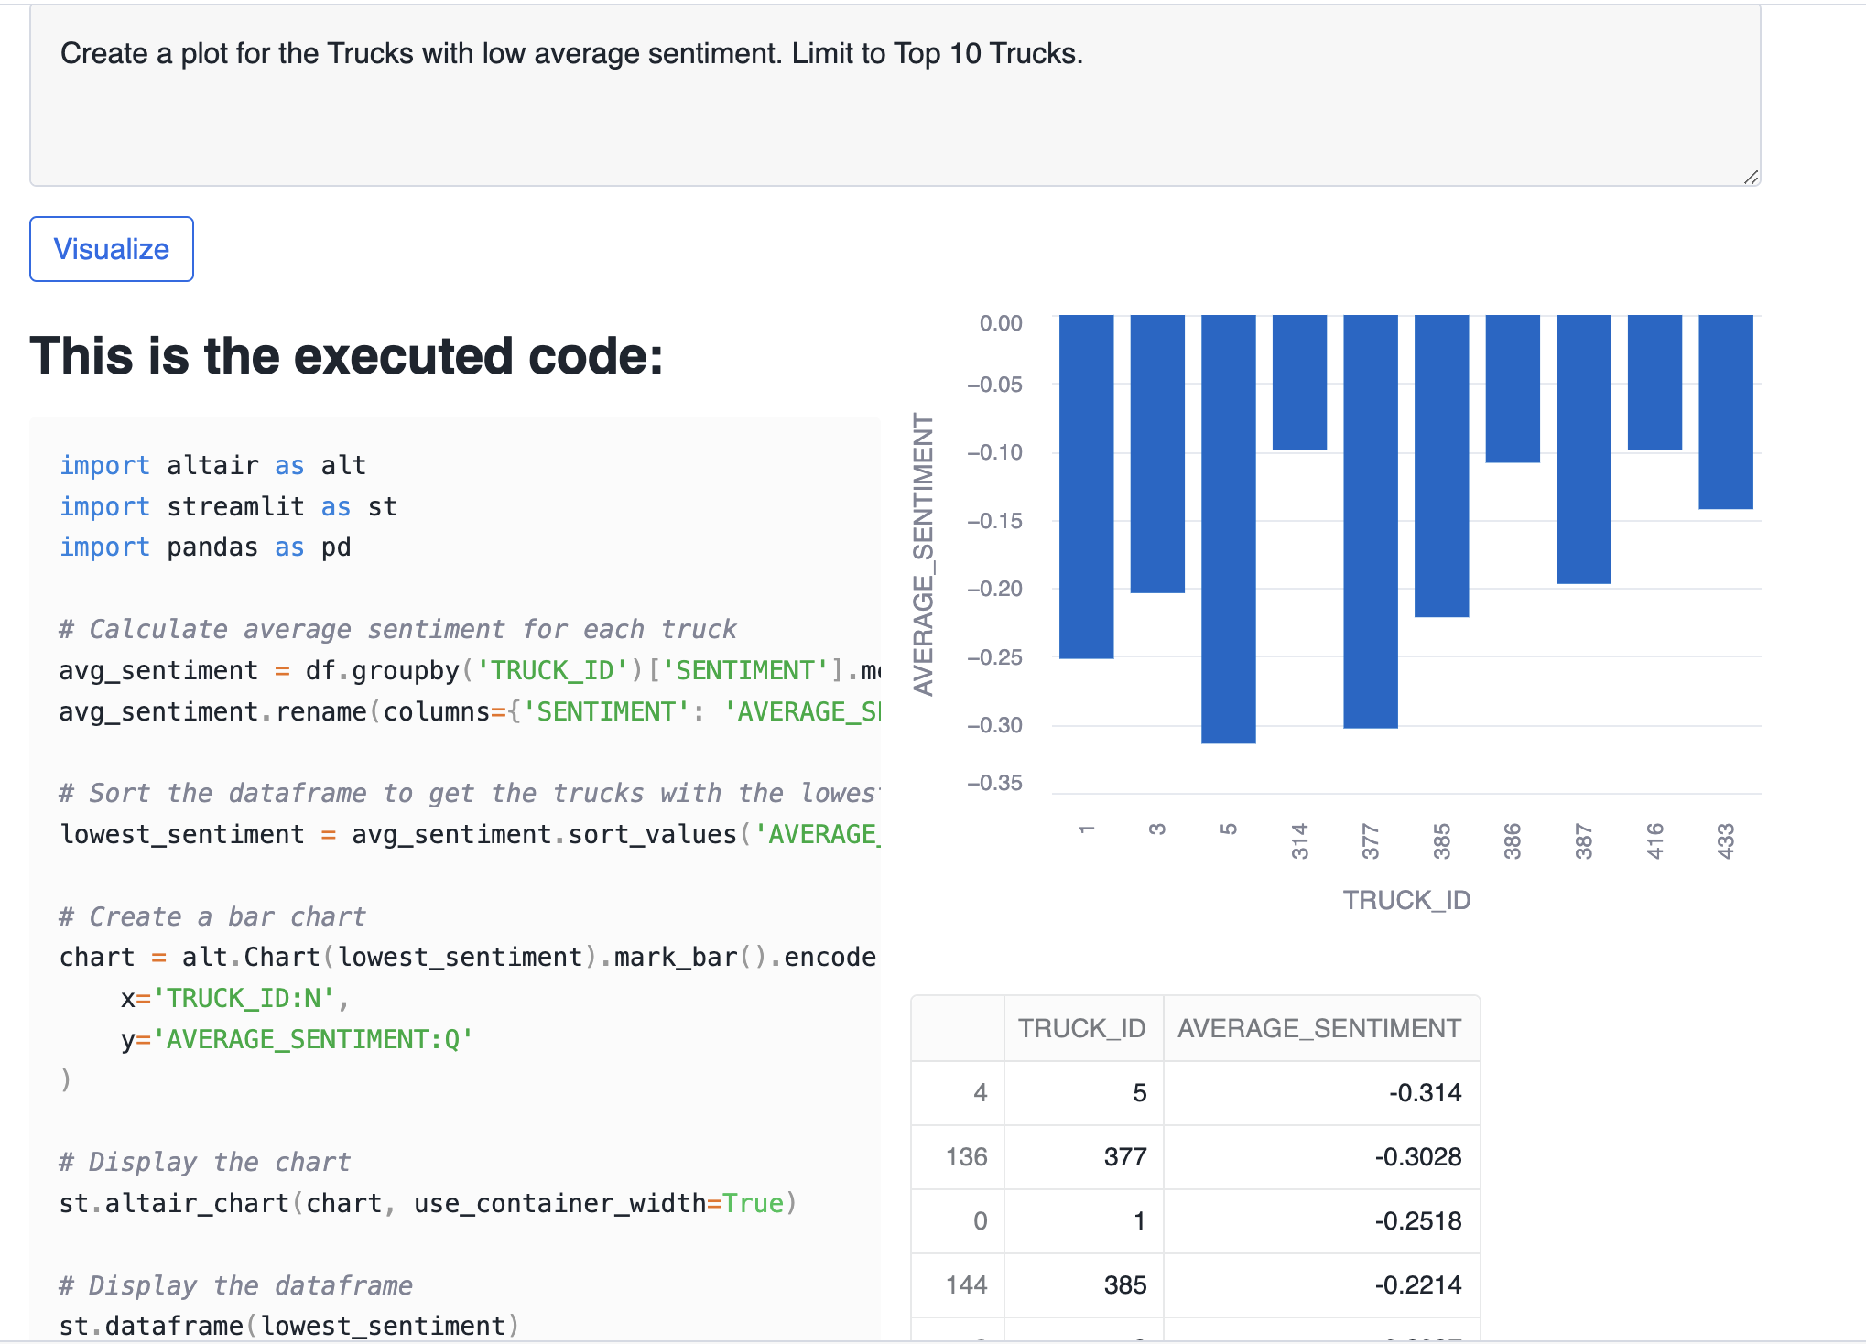Image resolution: width=1866 pixels, height=1344 pixels.
Task: Select cell with sentiment -0.2214
Action: (1321, 1285)
